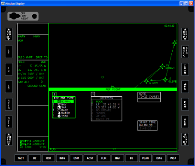Click the NOTE (0-12 CHARS) entry field
Image resolution: width=195 pixels, height=166 pixels.
[149, 100]
